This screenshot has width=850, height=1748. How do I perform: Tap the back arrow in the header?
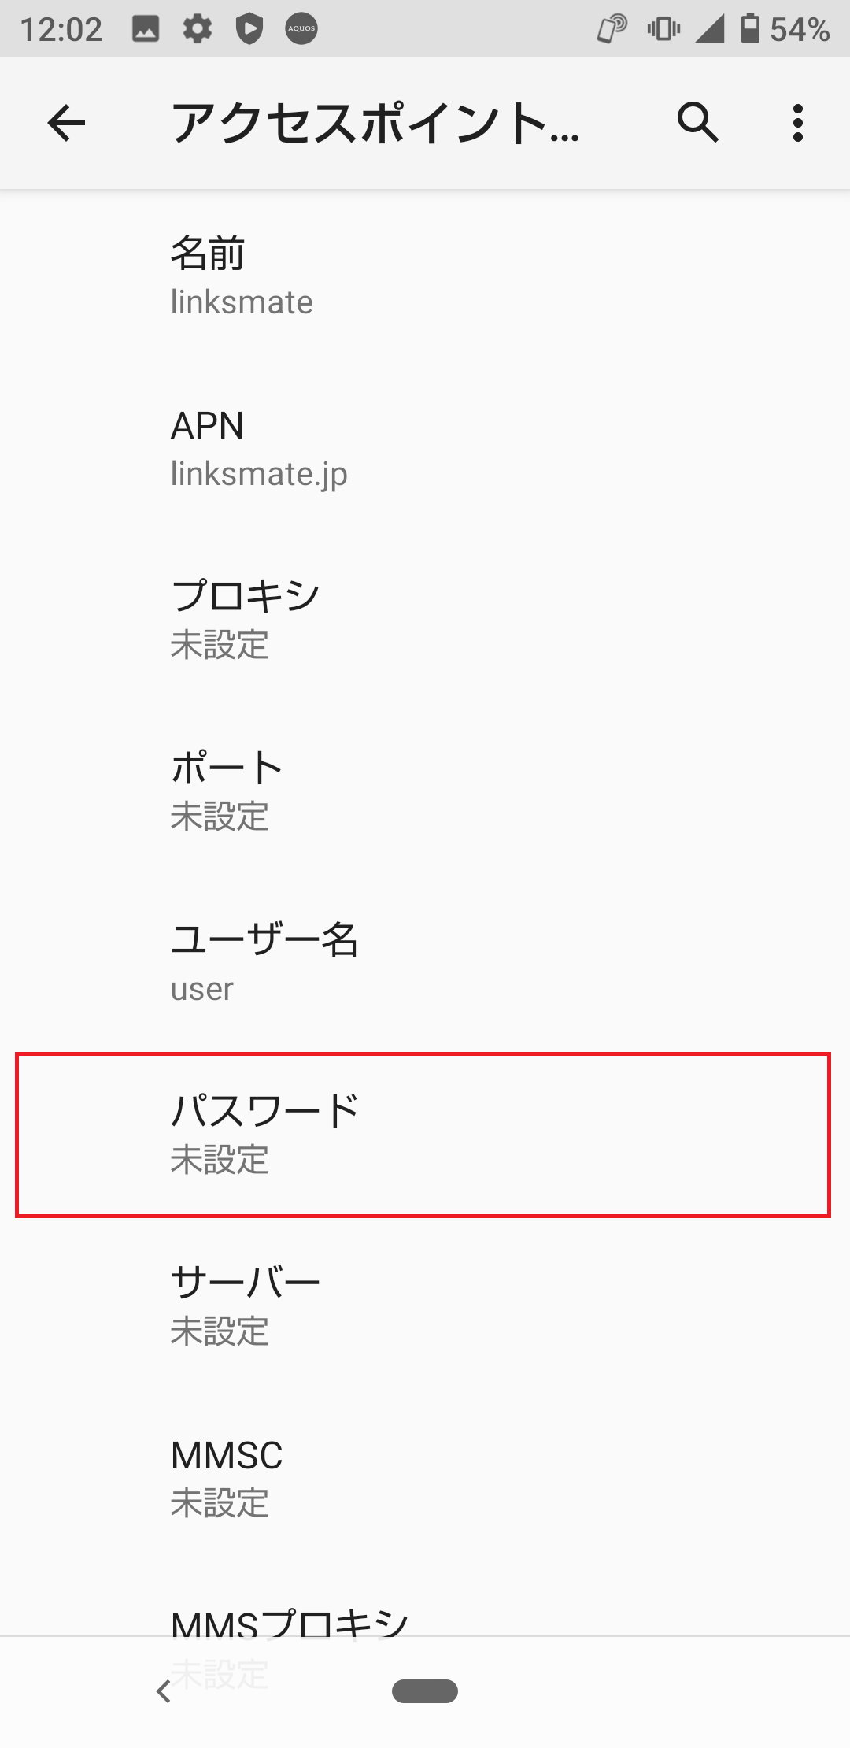(x=66, y=123)
